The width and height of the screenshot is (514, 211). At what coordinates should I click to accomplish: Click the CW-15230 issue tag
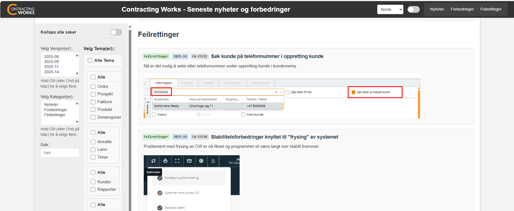[200, 137]
